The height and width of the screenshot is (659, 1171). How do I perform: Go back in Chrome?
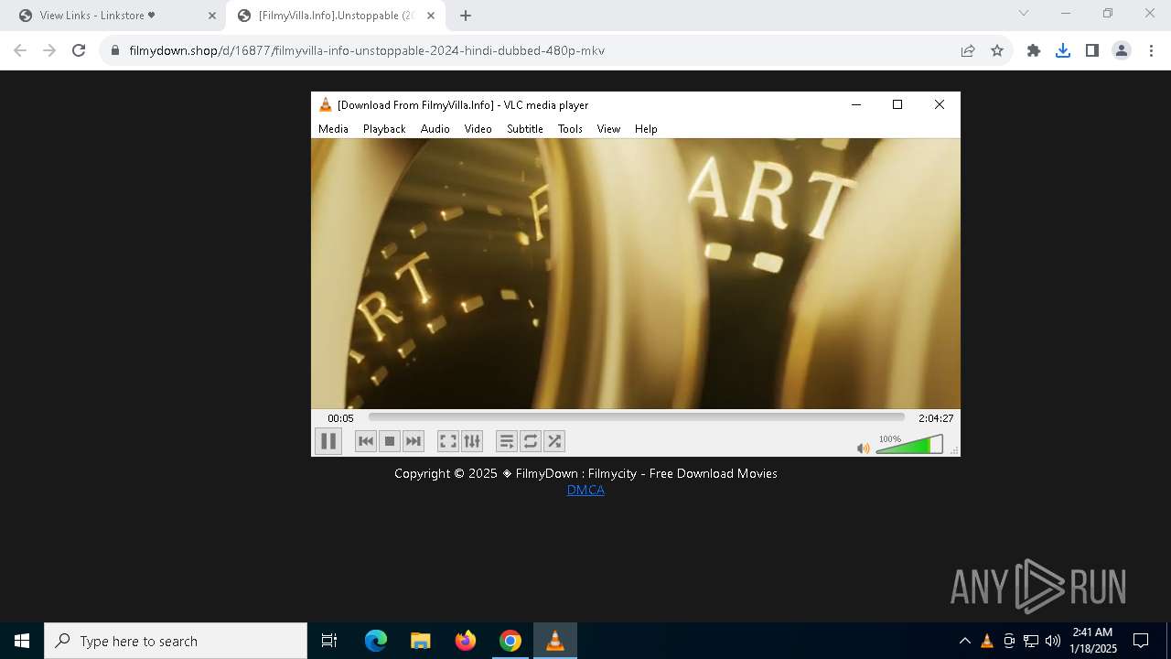[x=20, y=50]
